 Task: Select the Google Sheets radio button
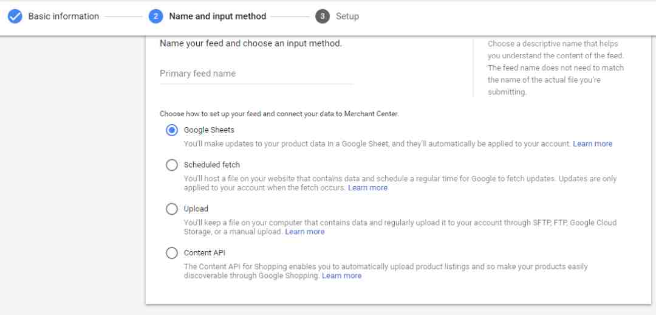[x=172, y=130]
